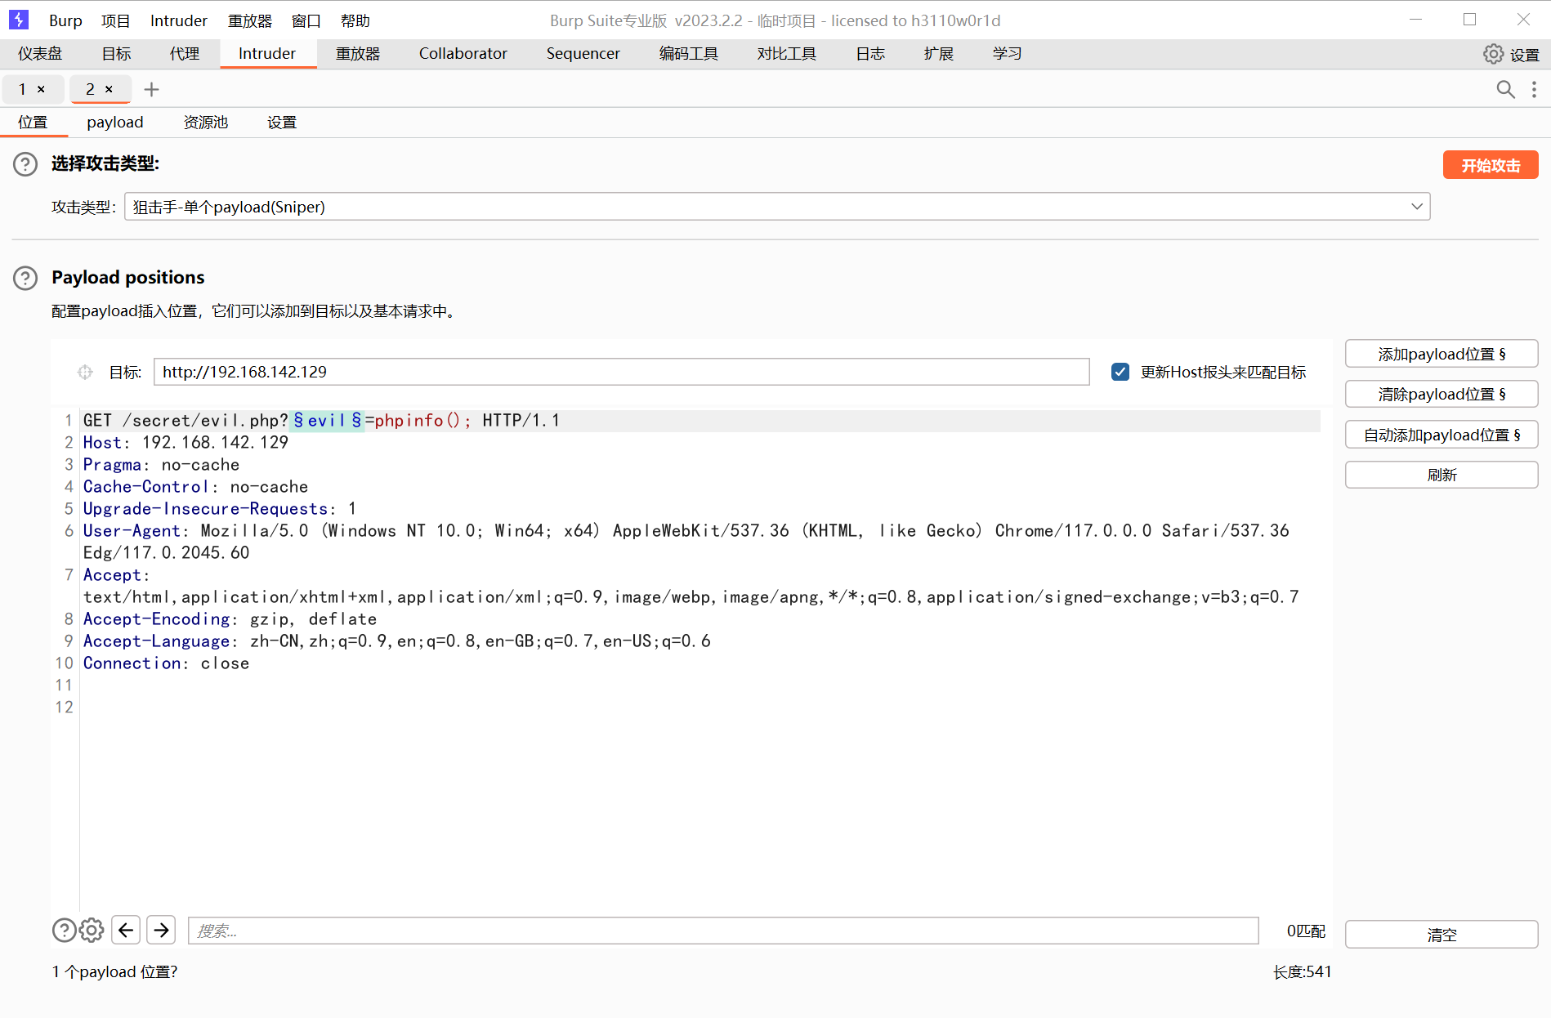Click the Burp Suite logo icon
1551x1018 pixels.
point(19,20)
